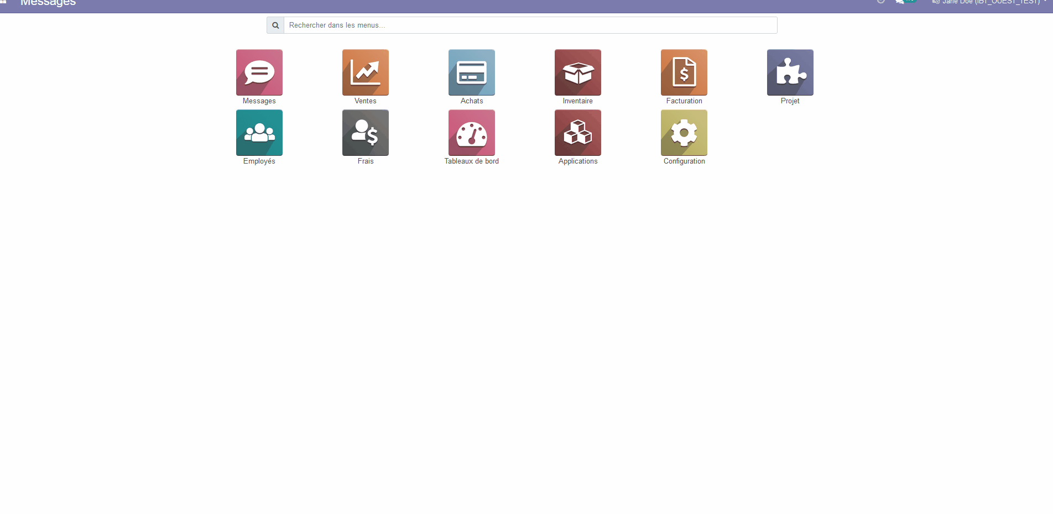The image size is (1053, 514).
Task: Click the 'Tableaux de bord' text label
Action: tap(471, 161)
